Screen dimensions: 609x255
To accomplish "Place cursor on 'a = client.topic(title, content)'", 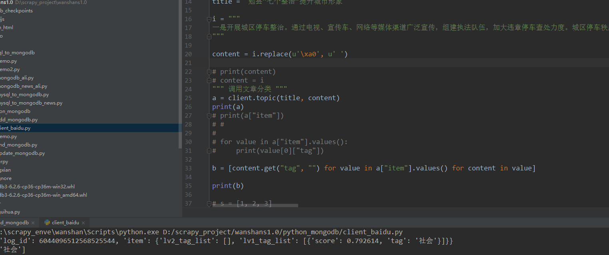I will click(x=276, y=98).
